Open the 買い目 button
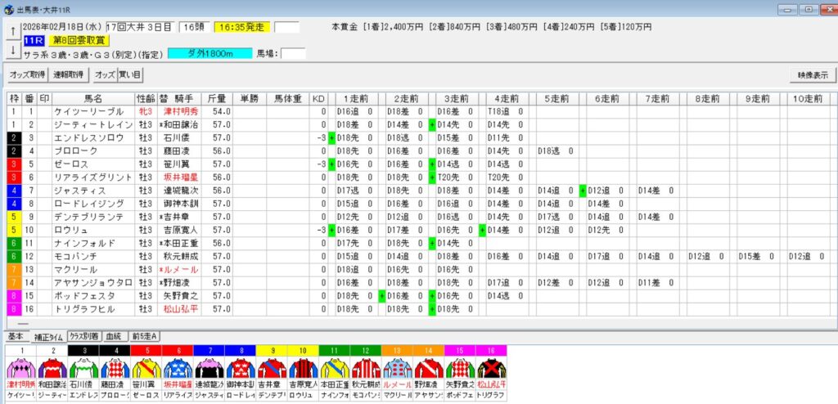This screenshot has width=838, height=404. pos(130,75)
